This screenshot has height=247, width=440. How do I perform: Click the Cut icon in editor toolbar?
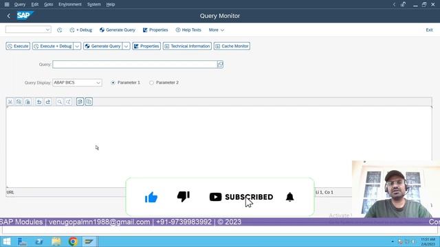pos(10,102)
